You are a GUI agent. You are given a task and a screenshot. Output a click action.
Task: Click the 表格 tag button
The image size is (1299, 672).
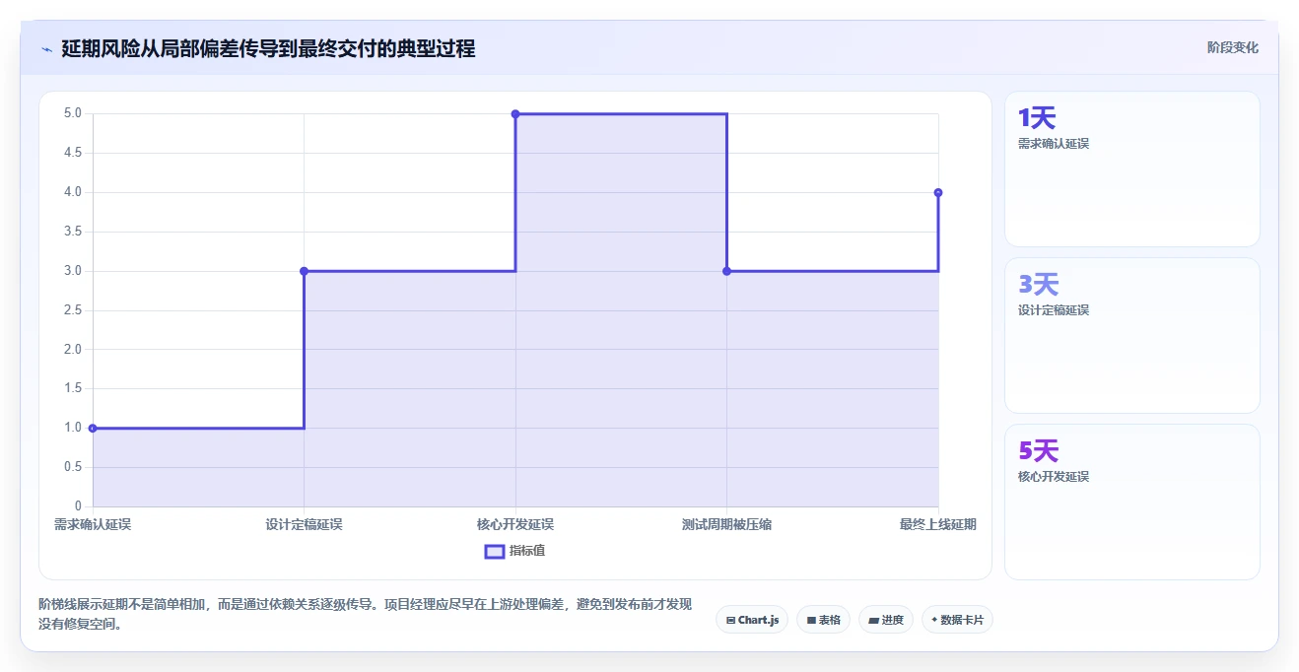coord(823,620)
